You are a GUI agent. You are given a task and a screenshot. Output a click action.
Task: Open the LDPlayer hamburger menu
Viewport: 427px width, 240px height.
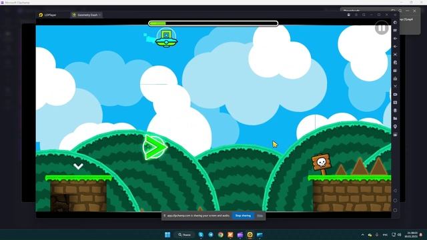pos(356,15)
